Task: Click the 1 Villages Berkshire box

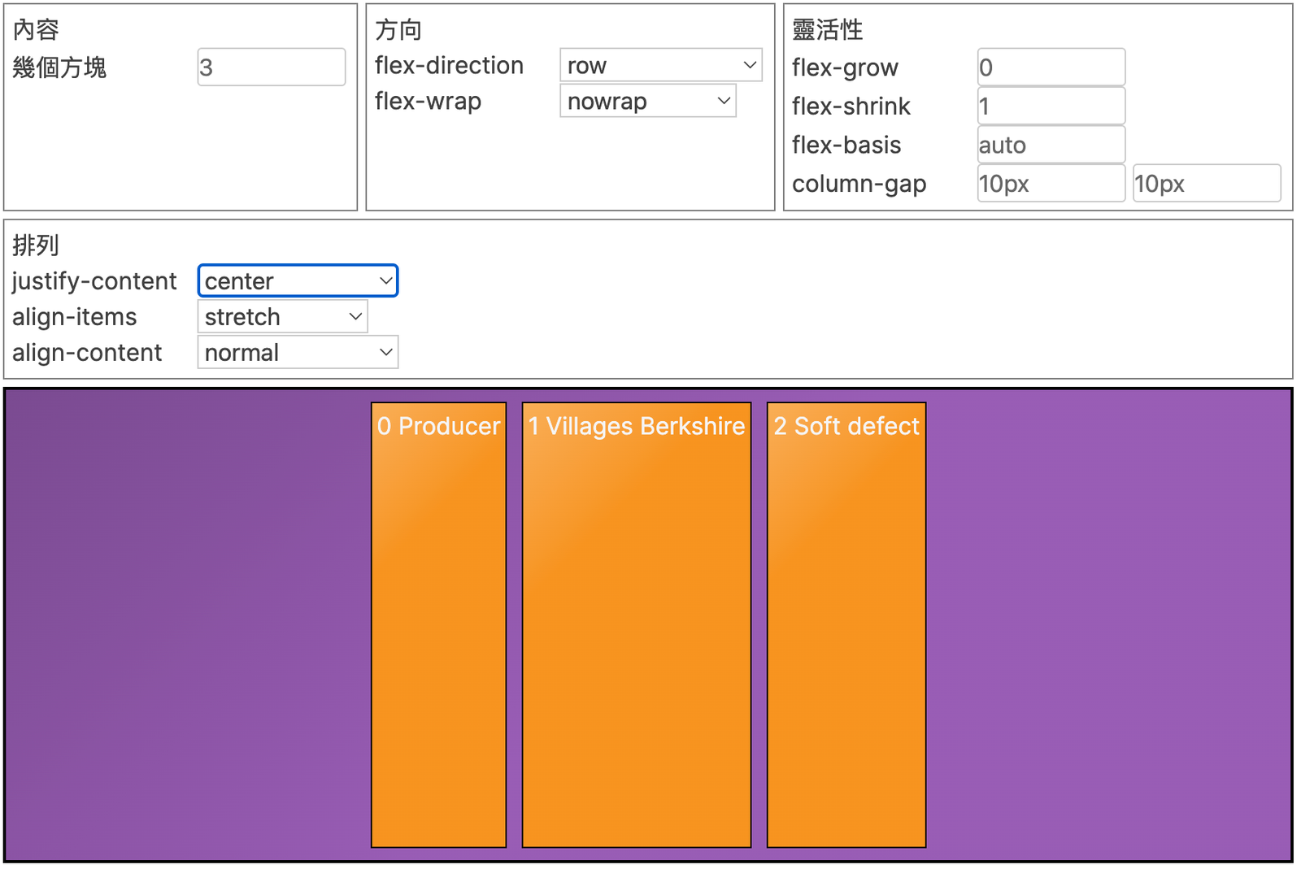Action: pyautogui.click(x=636, y=624)
